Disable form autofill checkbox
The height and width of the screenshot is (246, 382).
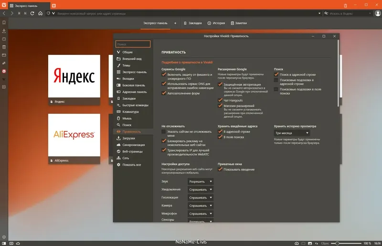(164, 93)
